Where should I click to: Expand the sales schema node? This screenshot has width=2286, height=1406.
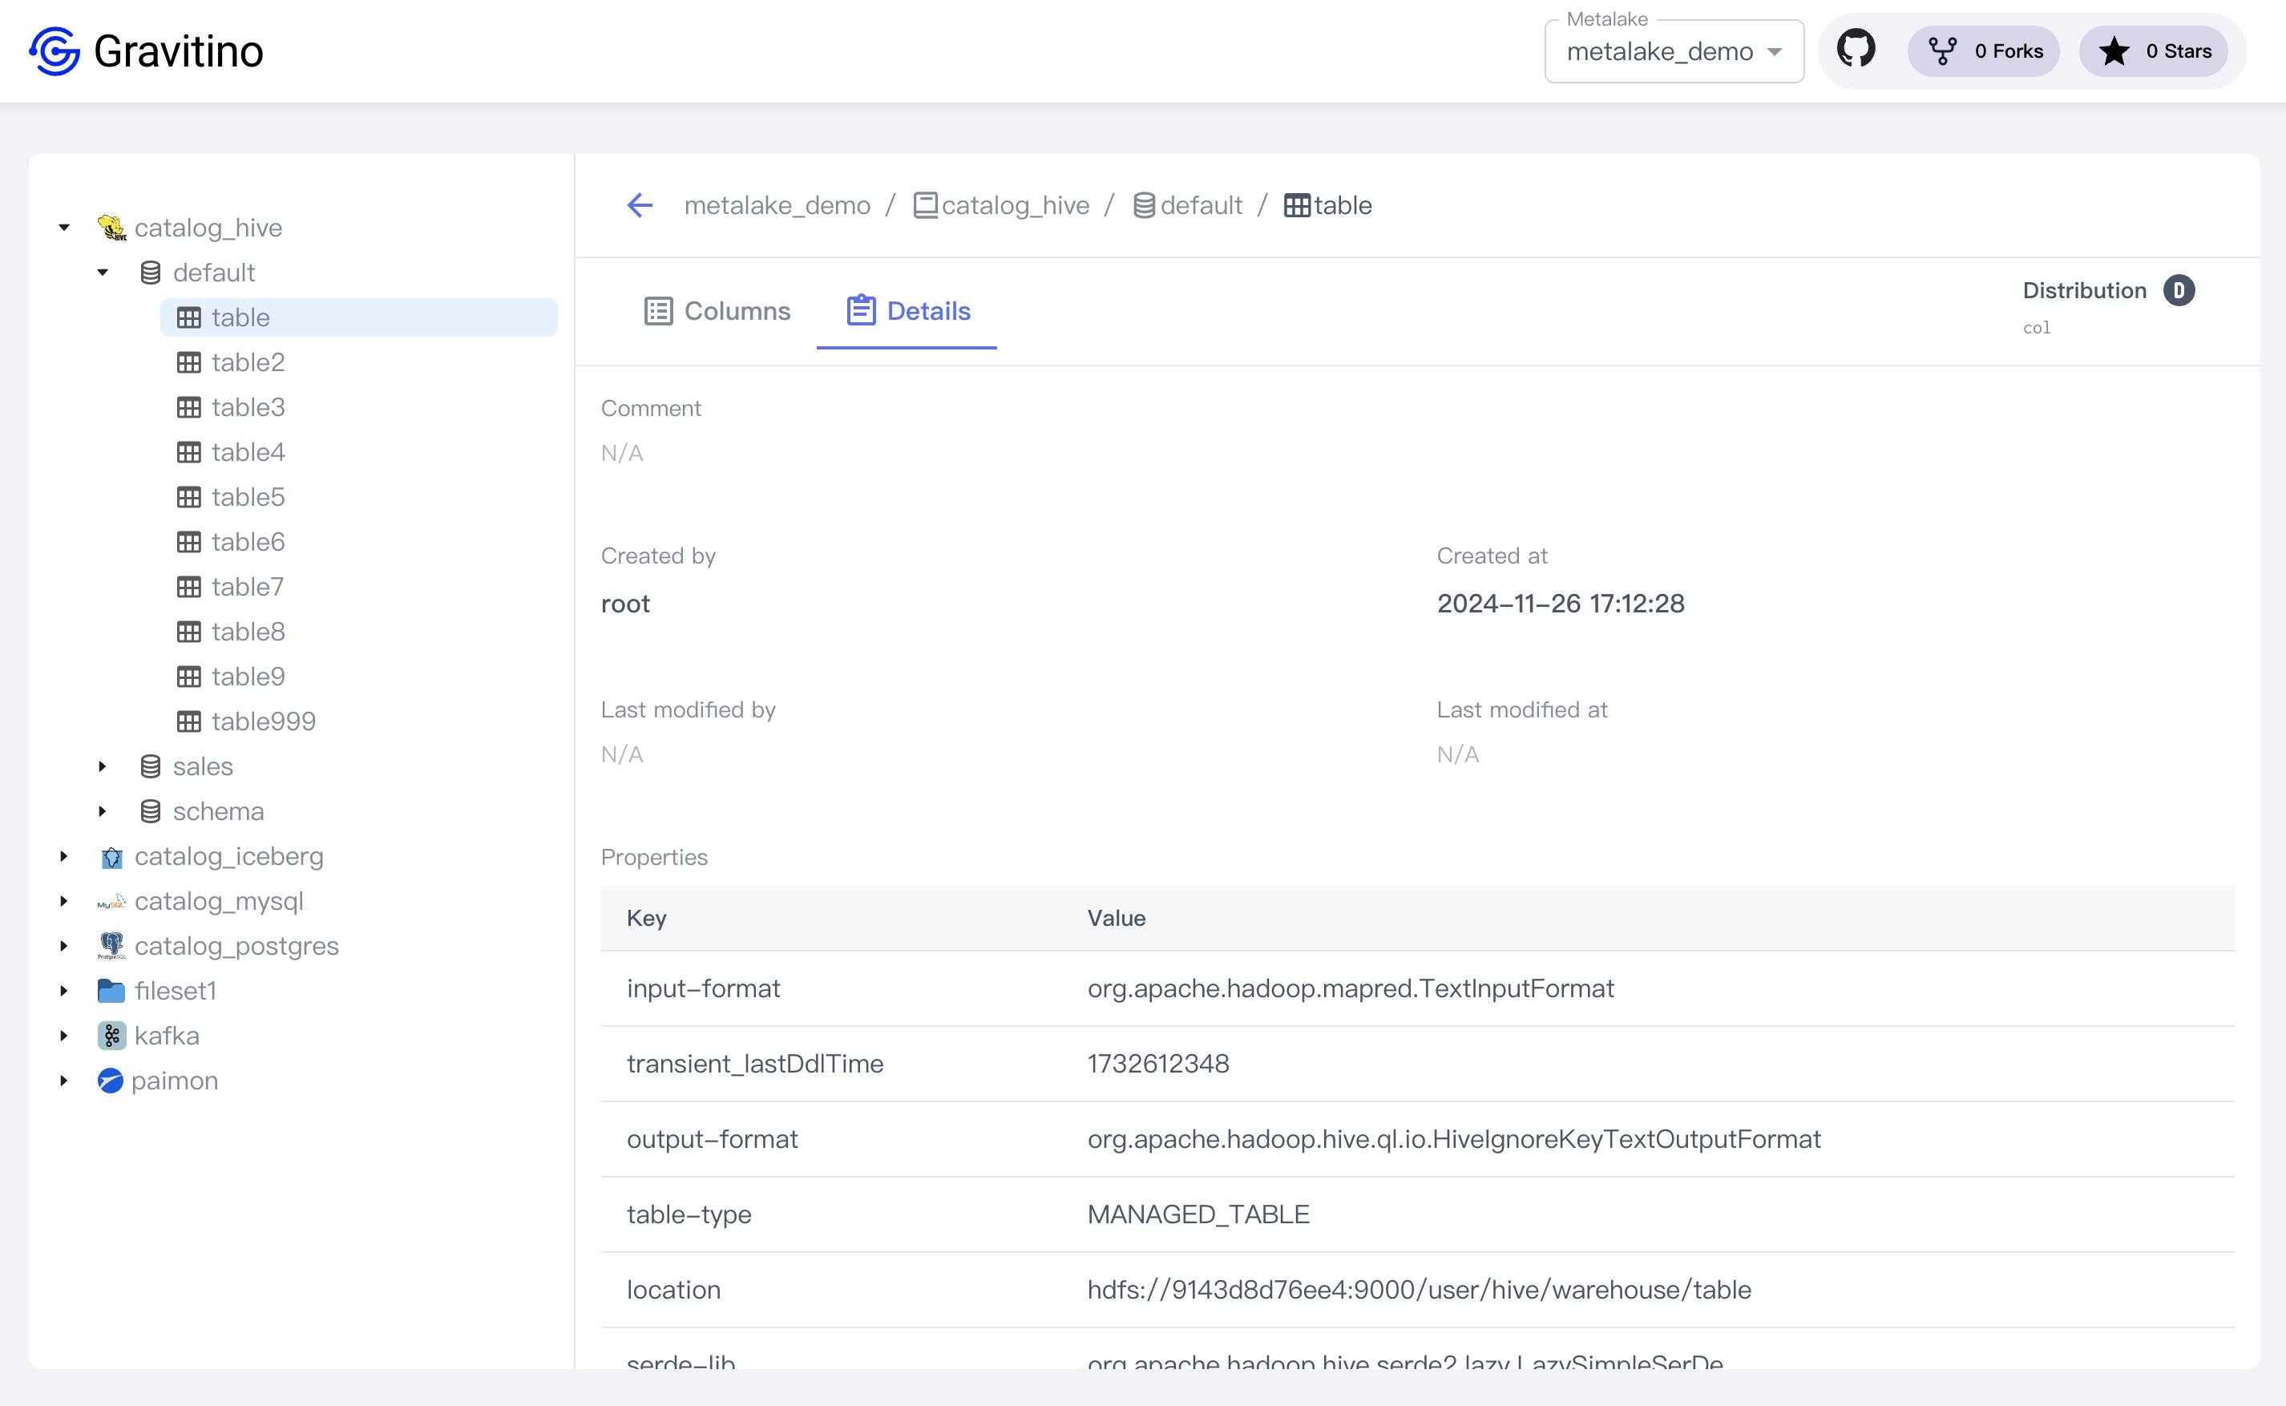103,766
